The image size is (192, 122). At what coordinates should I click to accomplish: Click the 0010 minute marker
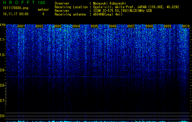(186, 26)
